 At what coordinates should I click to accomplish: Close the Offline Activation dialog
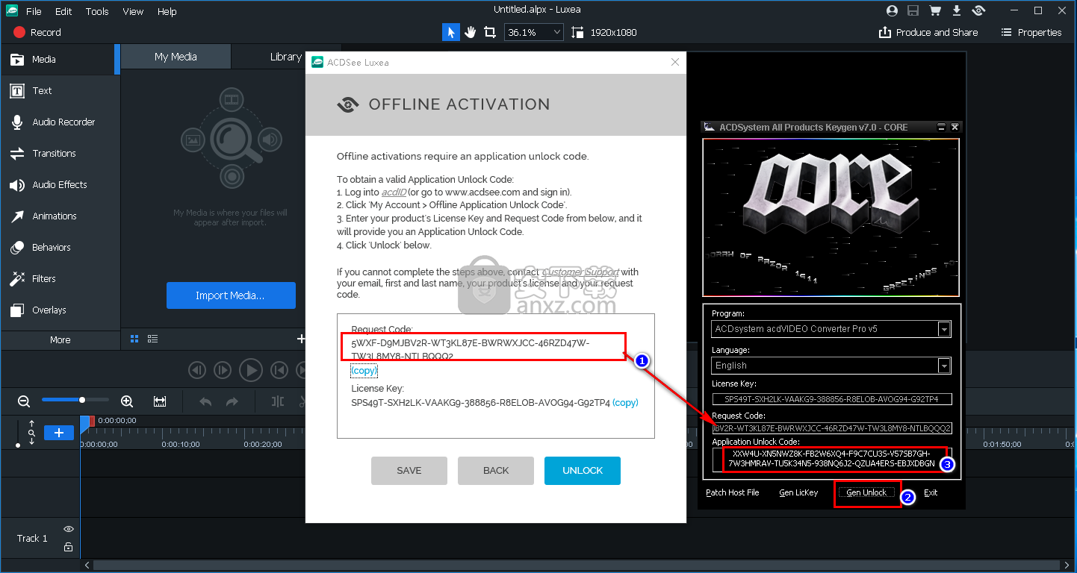pos(675,62)
